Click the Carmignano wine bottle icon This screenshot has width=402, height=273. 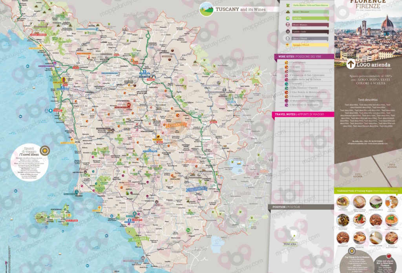[286, 62]
